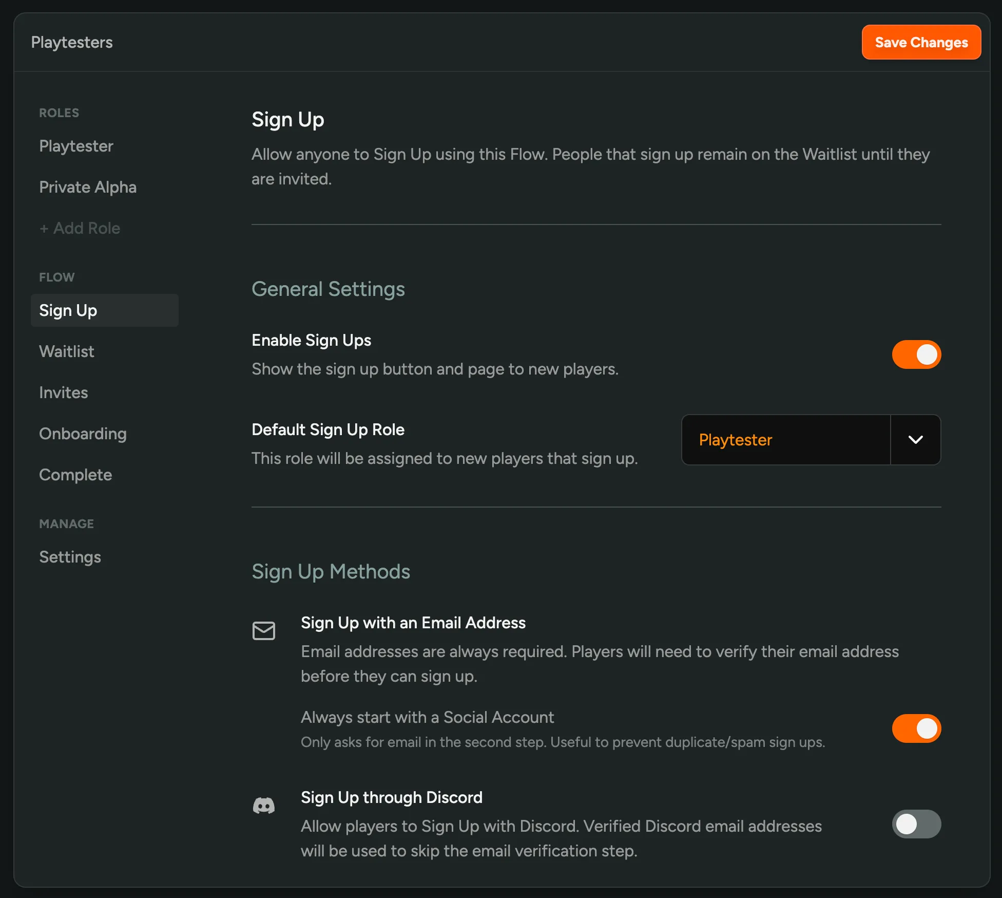The height and width of the screenshot is (898, 1002).
Task: Select the Playtester role in sidebar
Action: point(76,146)
